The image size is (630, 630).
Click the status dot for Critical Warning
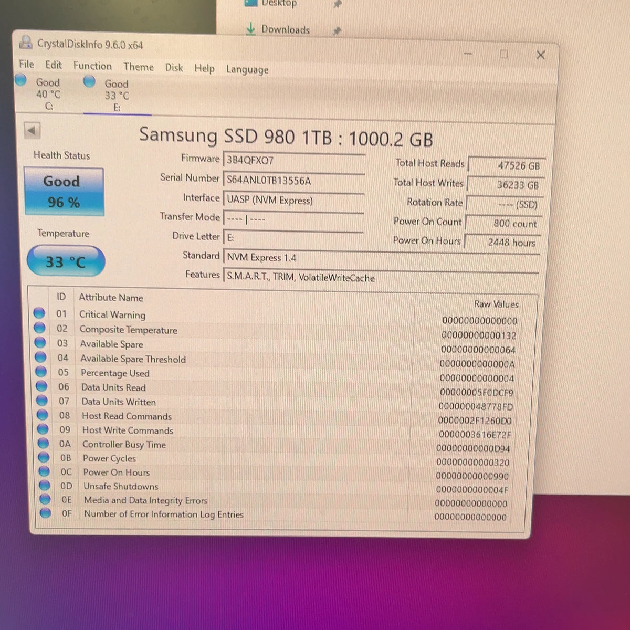(39, 313)
